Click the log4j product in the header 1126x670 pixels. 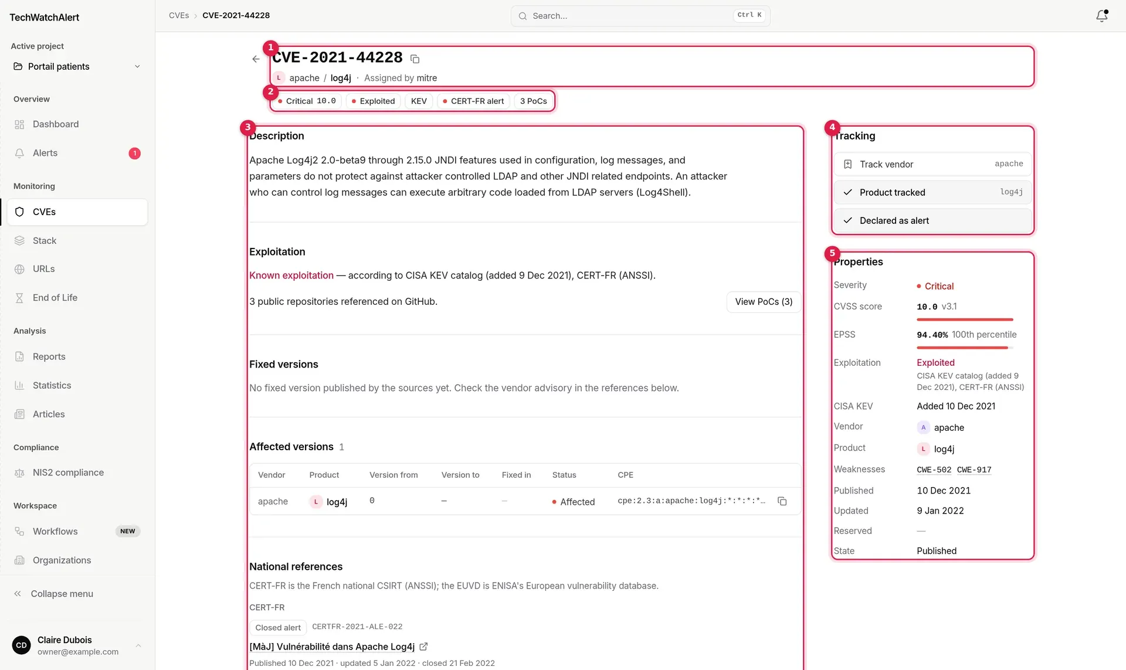click(x=341, y=78)
